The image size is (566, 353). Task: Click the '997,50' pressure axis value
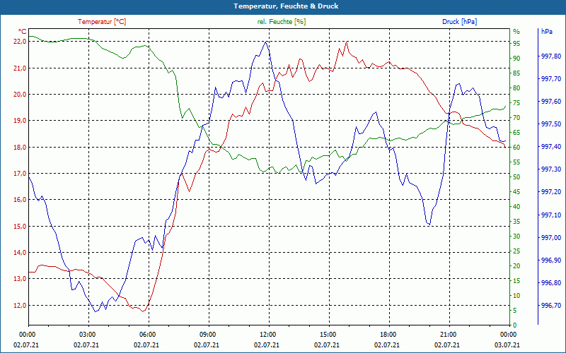pos(551,124)
